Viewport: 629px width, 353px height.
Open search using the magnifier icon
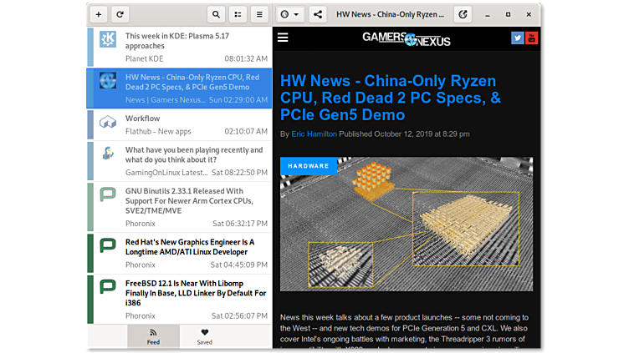click(217, 14)
